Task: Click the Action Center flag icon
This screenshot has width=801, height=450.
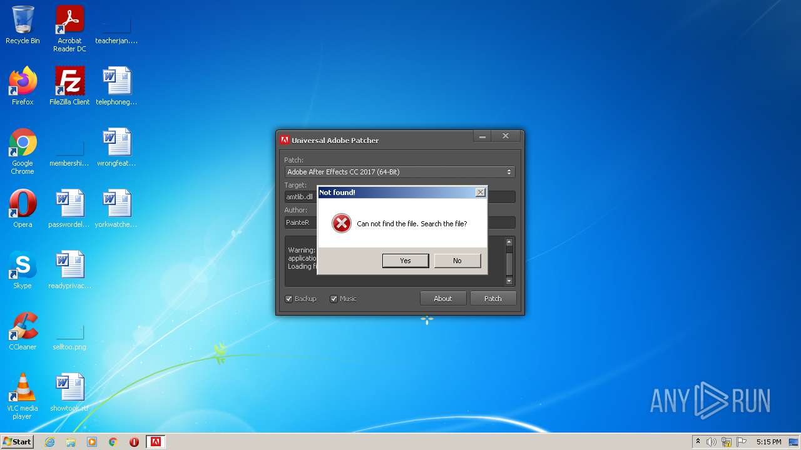Action: coord(742,442)
